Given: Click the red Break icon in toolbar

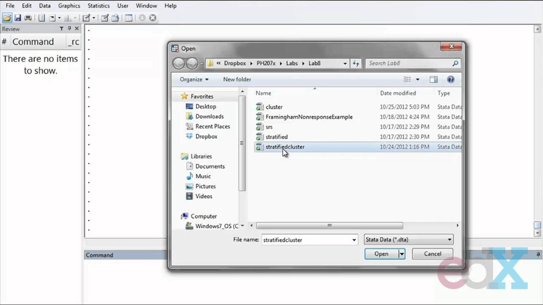Looking at the screenshot, I should click(x=153, y=18).
